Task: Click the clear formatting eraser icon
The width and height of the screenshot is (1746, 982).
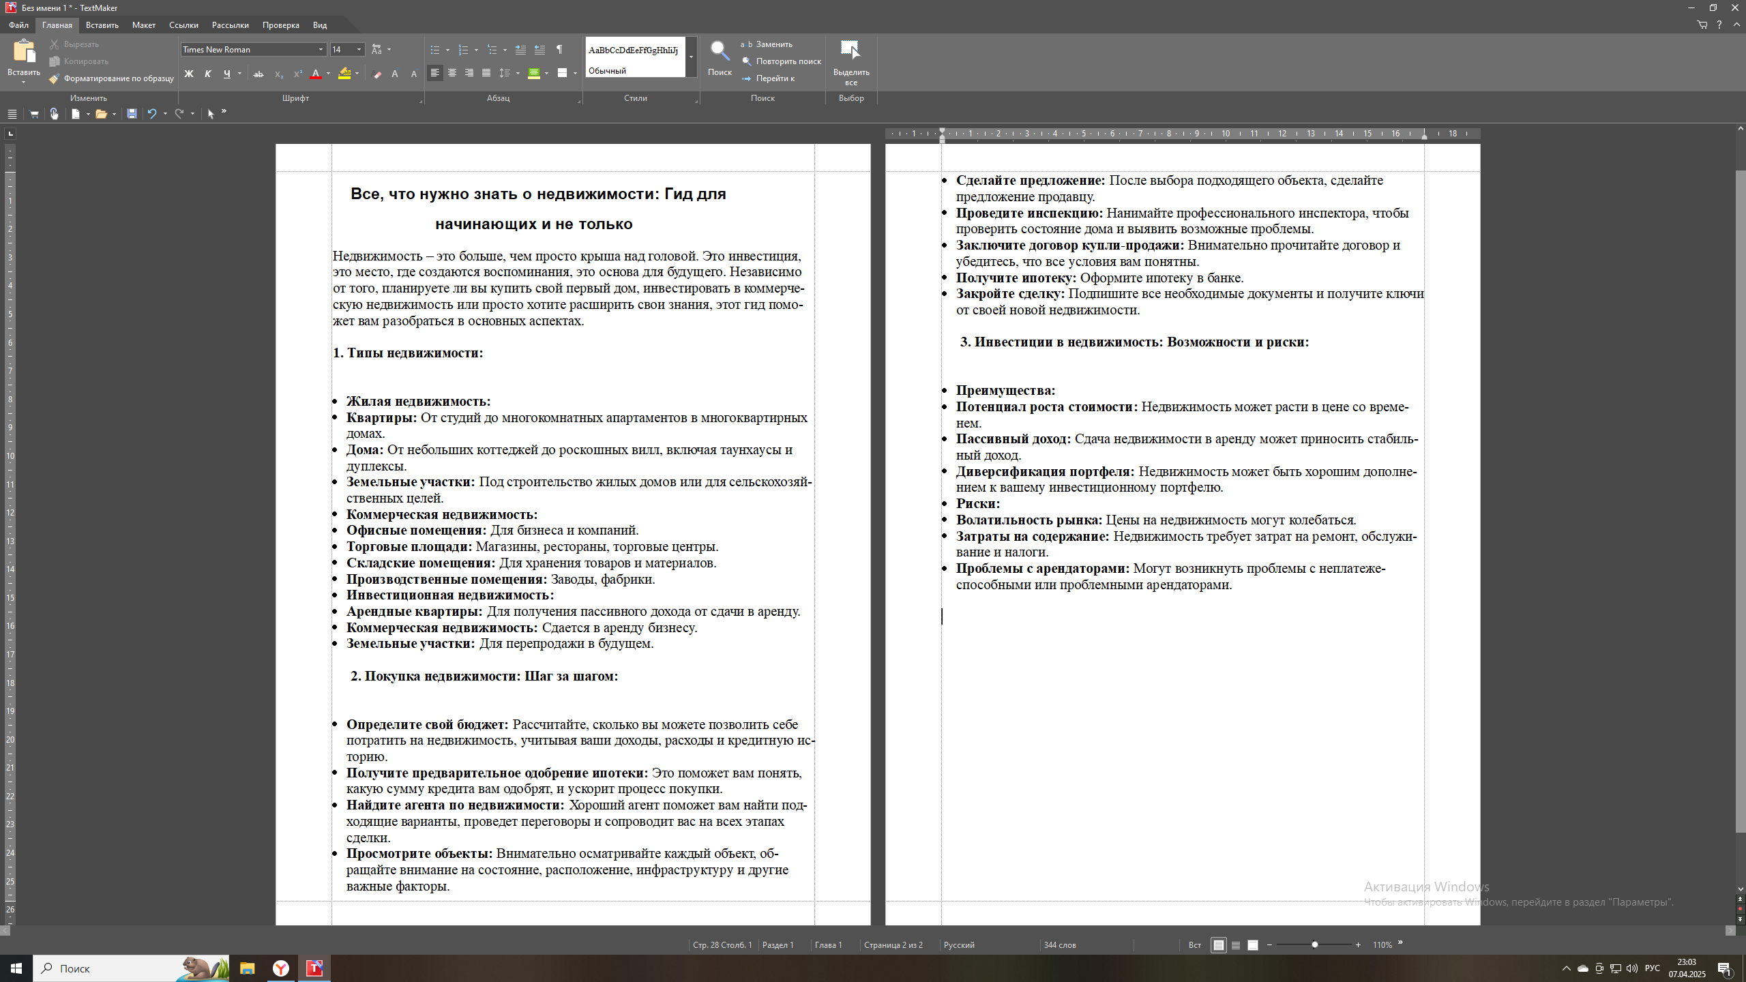Action: click(377, 74)
